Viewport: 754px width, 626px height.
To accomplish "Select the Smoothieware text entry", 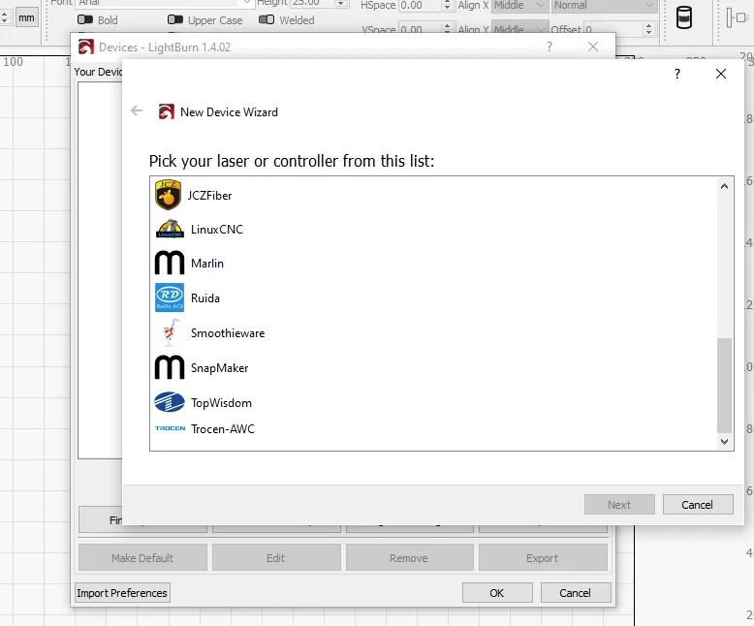I will click(228, 333).
